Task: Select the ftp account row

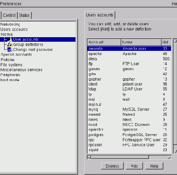Action: [x=129, y=64]
